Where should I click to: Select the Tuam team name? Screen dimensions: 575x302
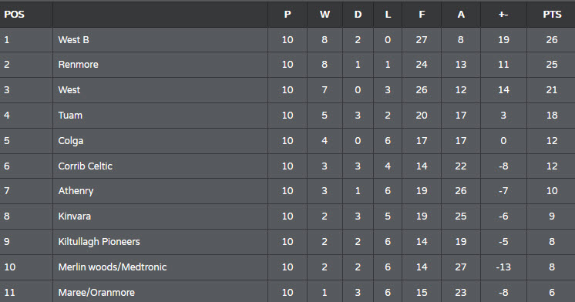70,115
